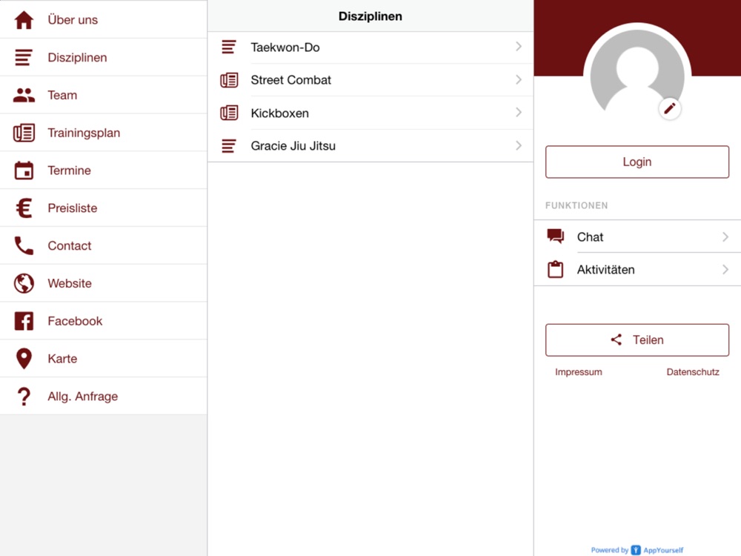Select Disziplinen in the sidebar menu
741x556 pixels.
pyautogui.click(x=104, y=57)
